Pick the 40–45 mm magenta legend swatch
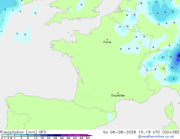 77,135
